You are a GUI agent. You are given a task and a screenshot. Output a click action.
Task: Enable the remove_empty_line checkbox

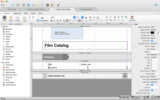tap(152, 93)
